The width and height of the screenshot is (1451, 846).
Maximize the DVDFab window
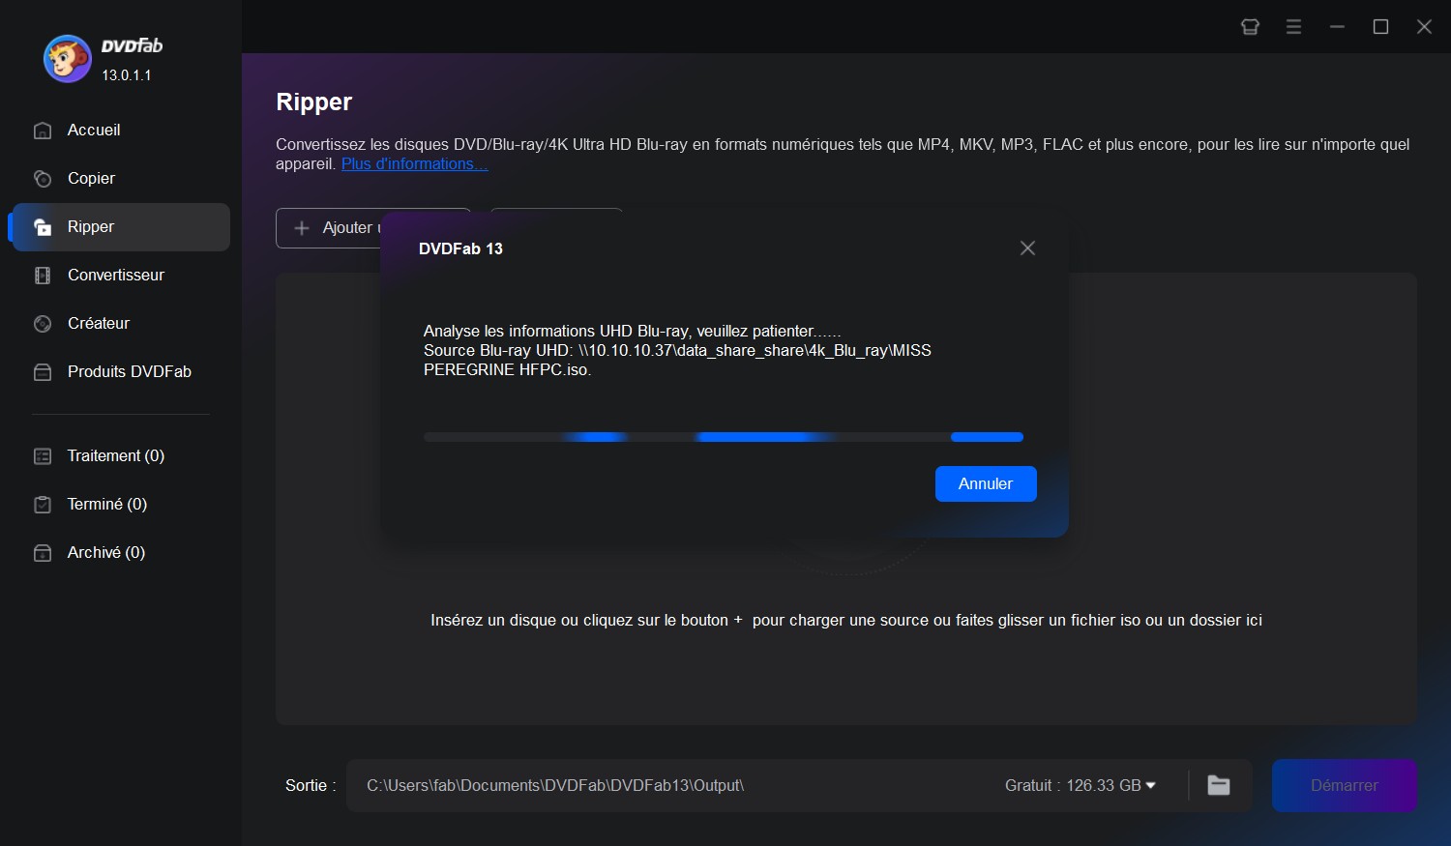[1380, 27]
